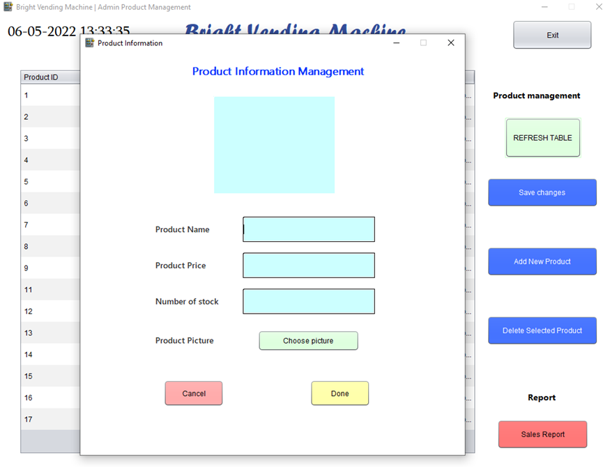Minimize the main Bright Vending Machine window

pos(544,6)
